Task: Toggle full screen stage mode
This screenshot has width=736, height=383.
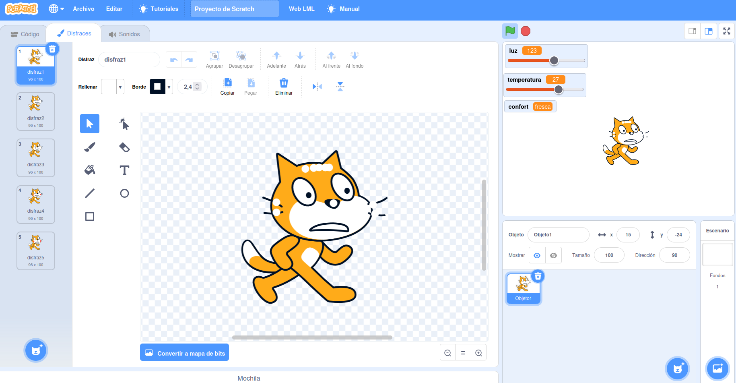Action: pos(726,31)
